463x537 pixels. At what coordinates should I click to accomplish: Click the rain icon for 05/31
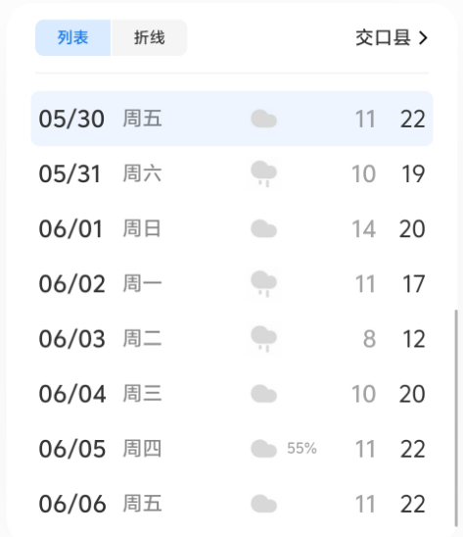[x=263, y=173]
